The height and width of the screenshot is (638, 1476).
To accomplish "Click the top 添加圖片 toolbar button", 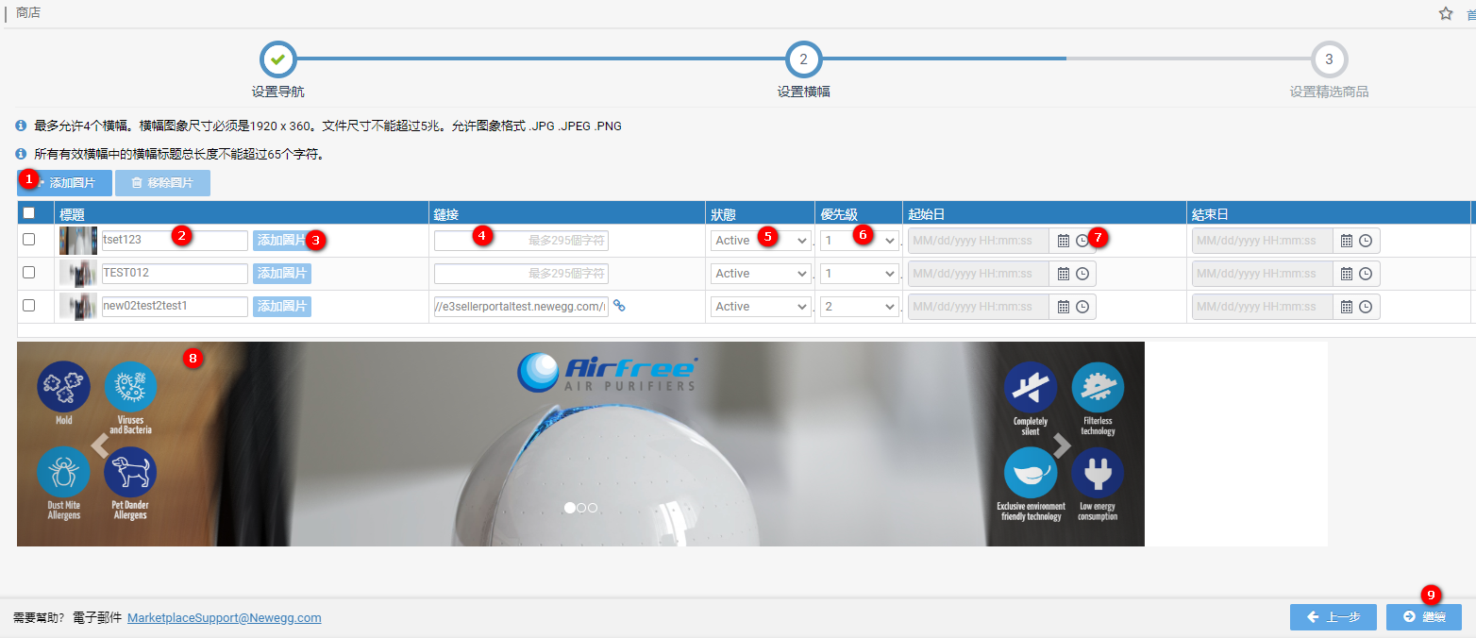I will [64, 183].
